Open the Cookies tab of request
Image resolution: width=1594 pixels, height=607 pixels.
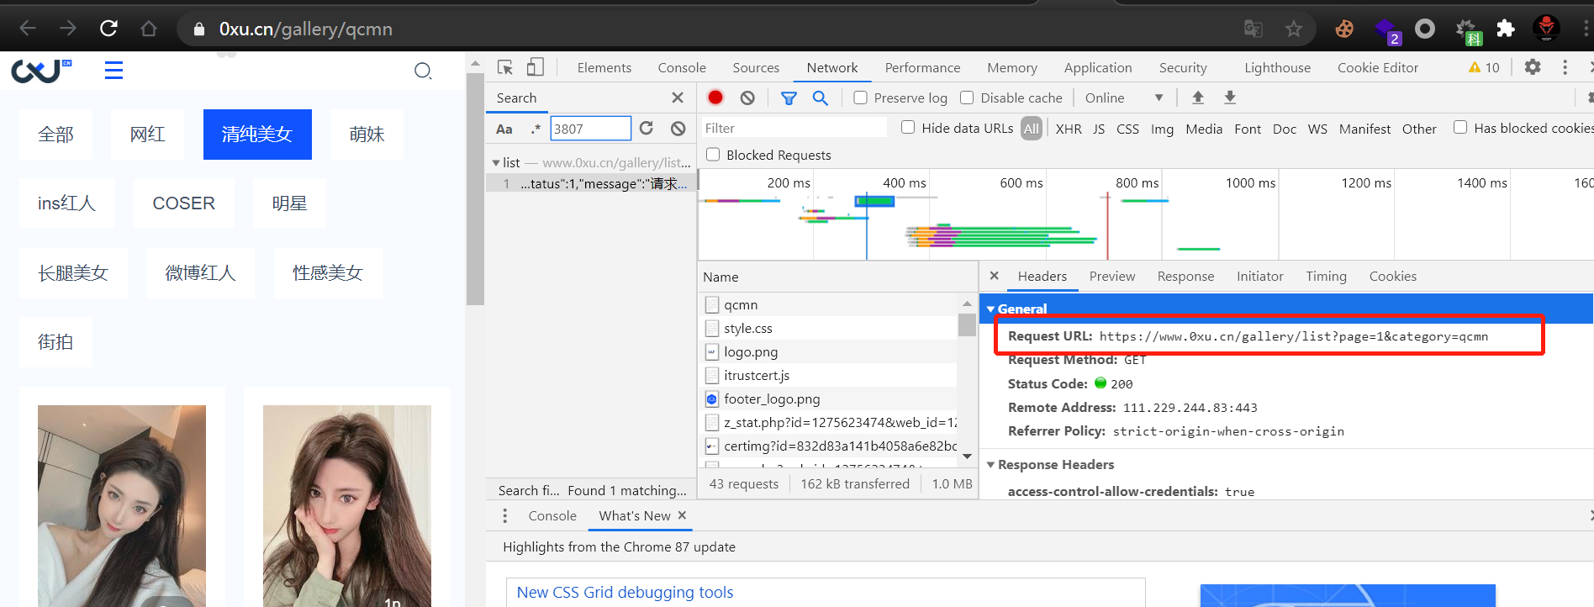tap(1392, 276)
